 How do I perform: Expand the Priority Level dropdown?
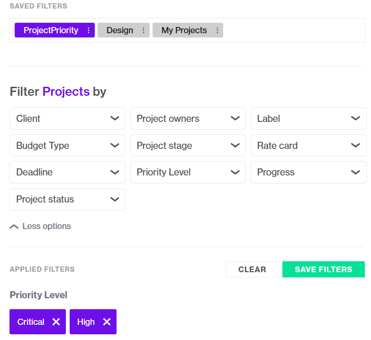188,172
